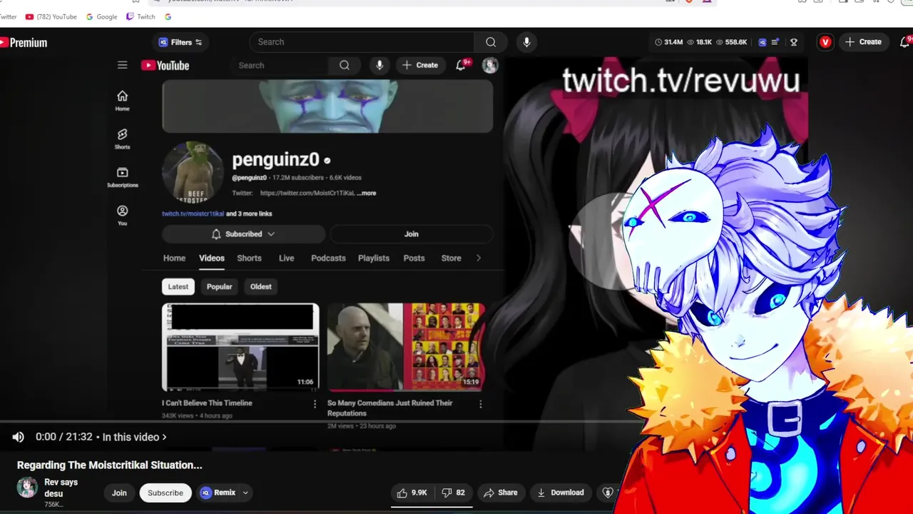Open the vidIQ list icon in header
913x514 pixels.
coord(775,42)
